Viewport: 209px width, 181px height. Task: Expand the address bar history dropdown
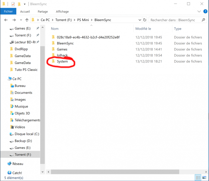pyautogui.click(x=140, y=20)
